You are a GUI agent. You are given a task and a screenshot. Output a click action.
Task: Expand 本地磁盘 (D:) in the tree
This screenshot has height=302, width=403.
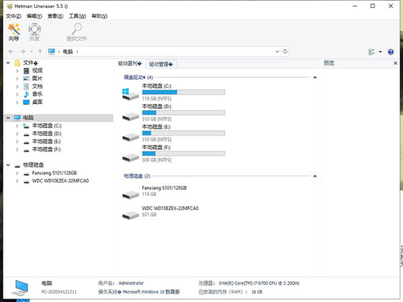(17, 134)
